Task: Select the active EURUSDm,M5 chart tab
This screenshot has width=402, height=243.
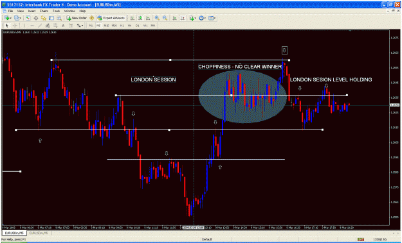Action: (14, 233)
